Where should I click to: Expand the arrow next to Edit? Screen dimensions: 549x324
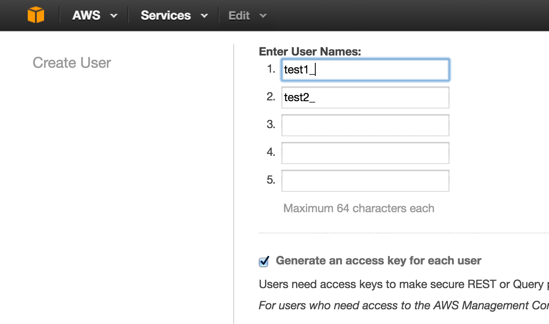[x=263, y=16]
